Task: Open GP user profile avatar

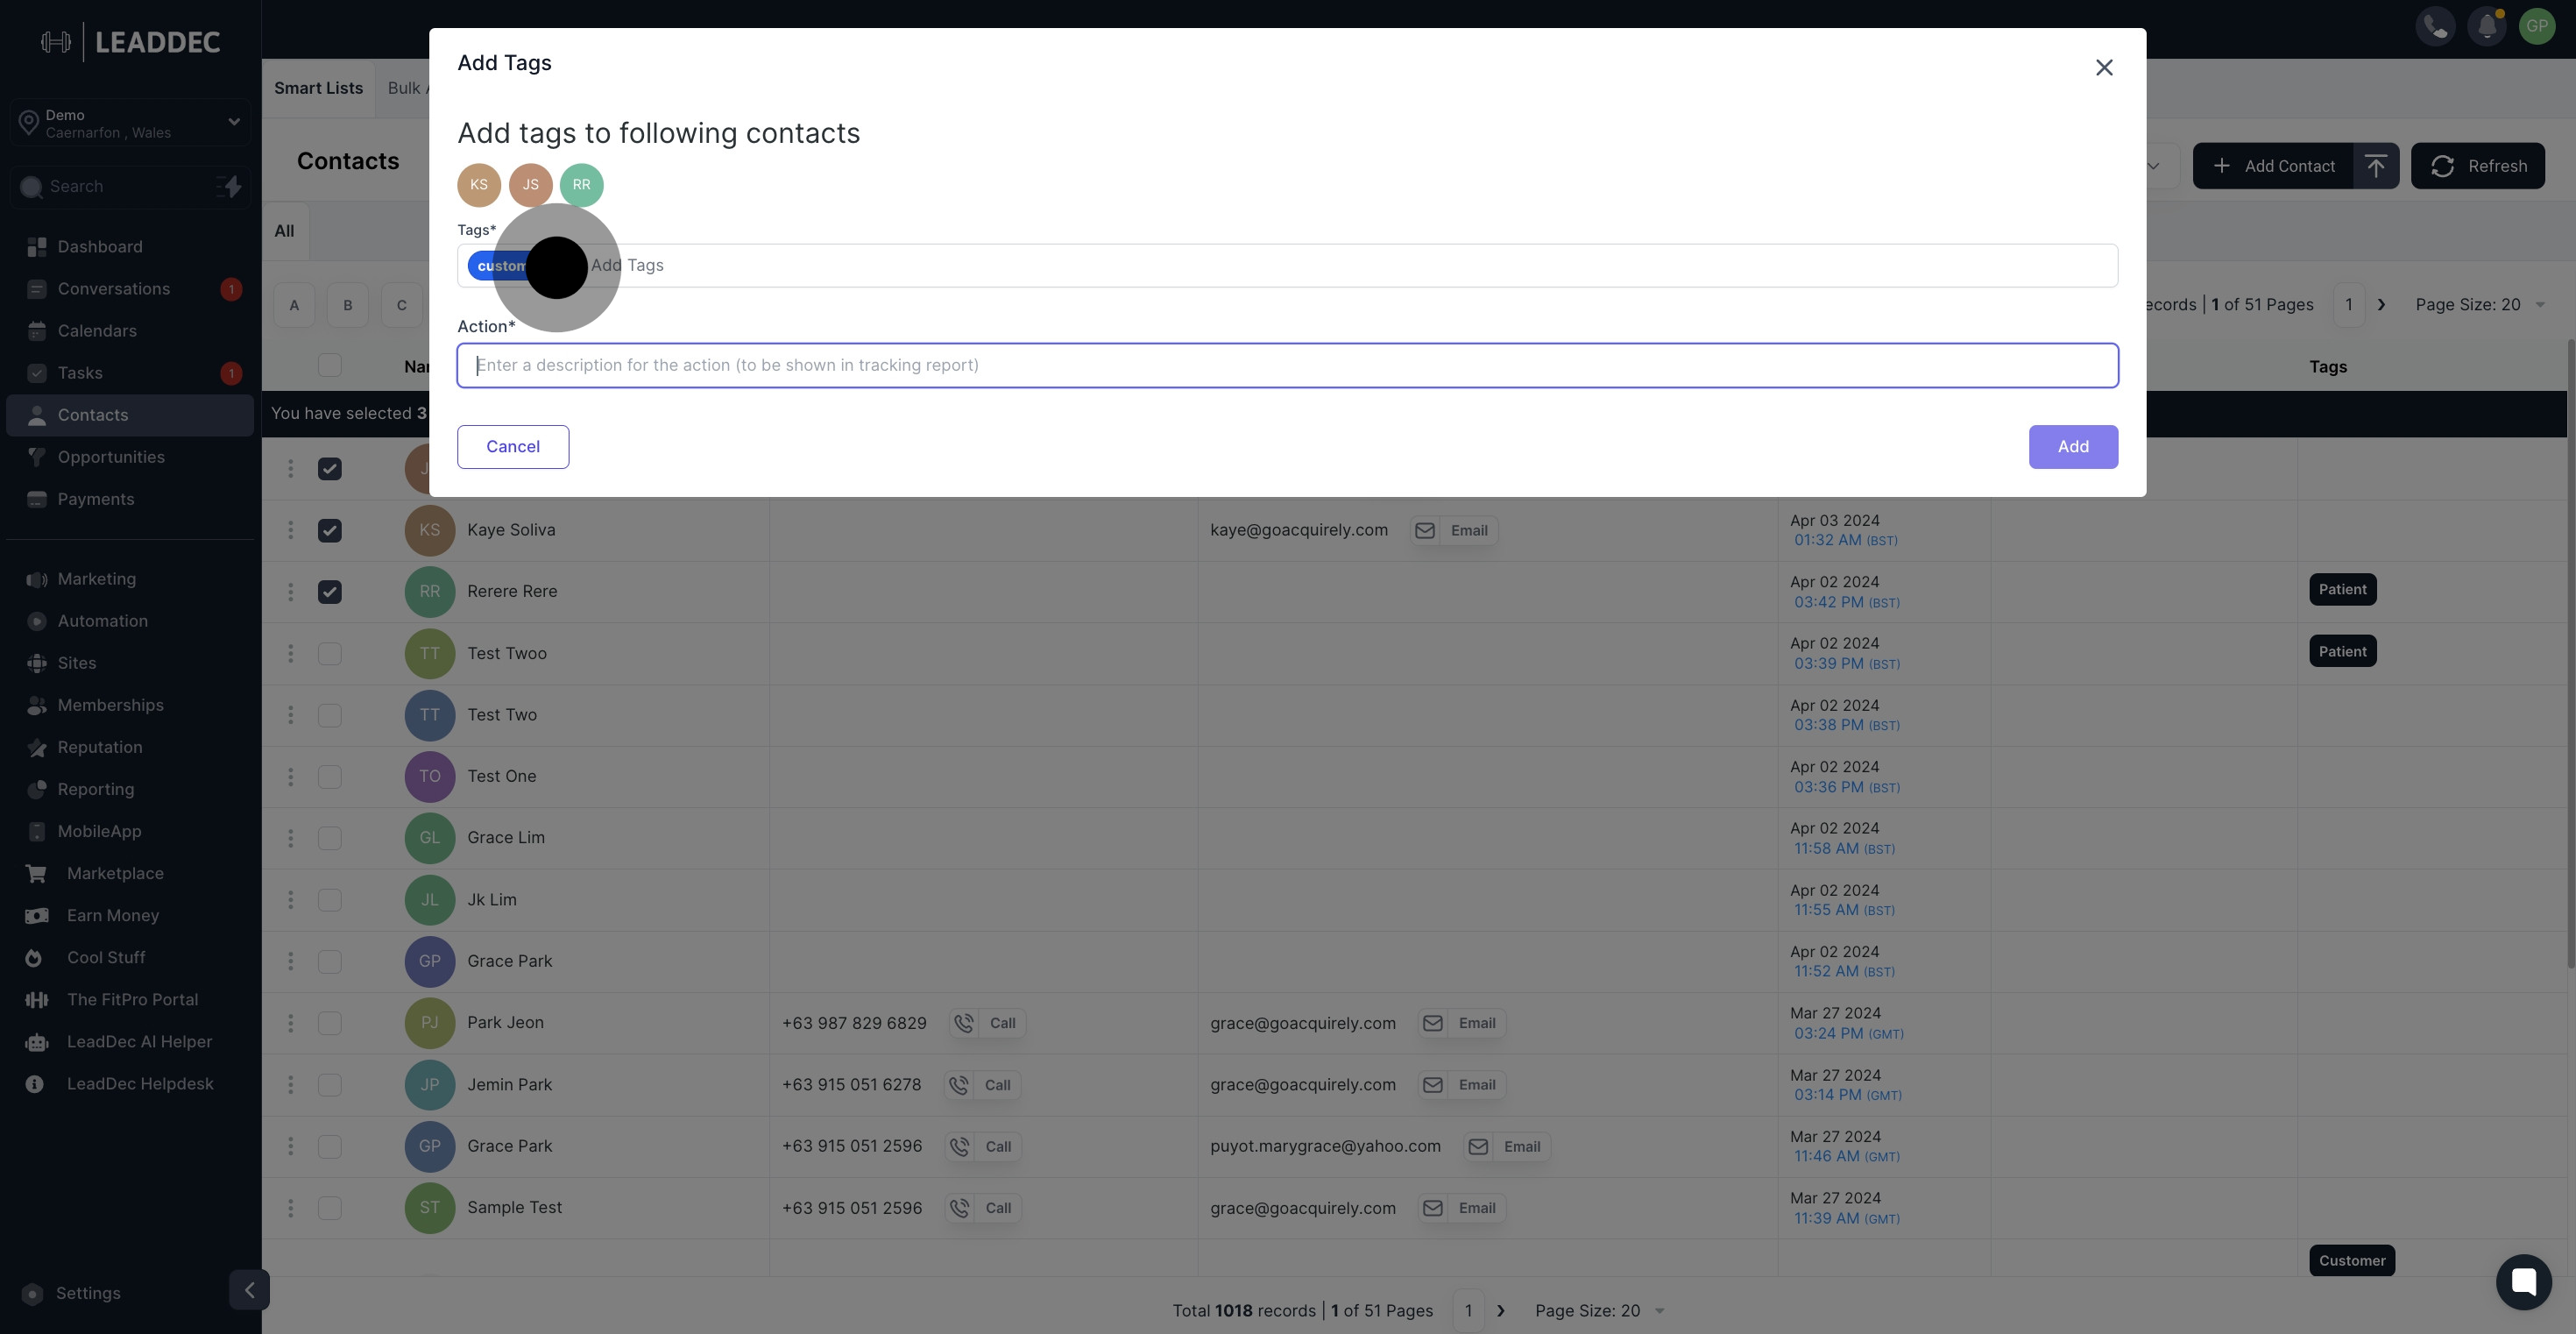Action: pyautogui.click(x=2537, y=26)
